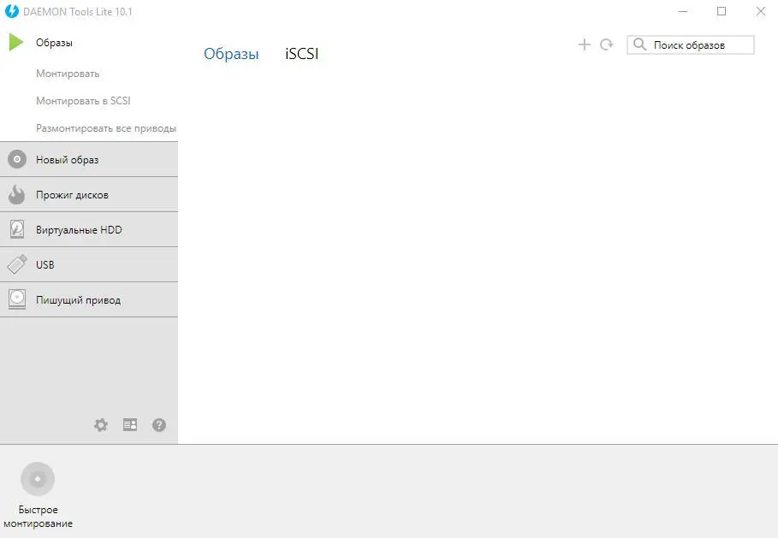Click the Быстрое монтирование disc button
The height and width of the screenshot is (538, 778).
click(38, 479)
